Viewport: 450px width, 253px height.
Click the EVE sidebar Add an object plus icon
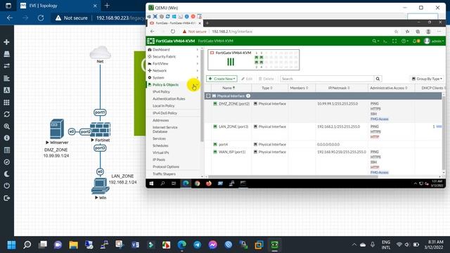point(6,42)
